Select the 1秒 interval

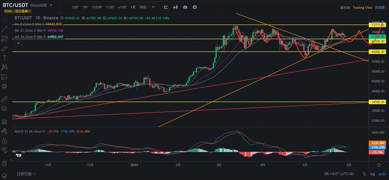[x=85, y=7]
